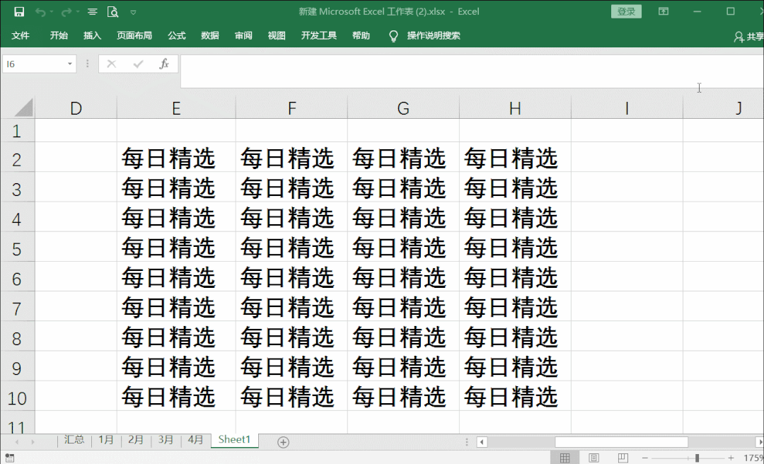Open the 3月 sheet tab
The width and height of the screenshot is (764, 464).
click(166, 440)
